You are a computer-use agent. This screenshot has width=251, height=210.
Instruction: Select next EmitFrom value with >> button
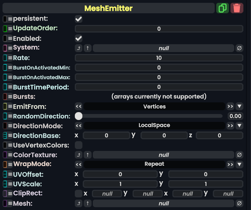click(x=230, y=106)
